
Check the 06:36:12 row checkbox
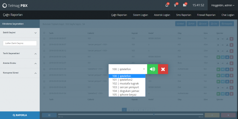pos(44,51)
